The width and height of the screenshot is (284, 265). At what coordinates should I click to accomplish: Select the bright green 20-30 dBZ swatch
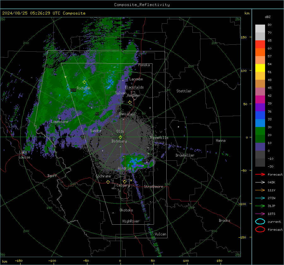coord(260,131)
